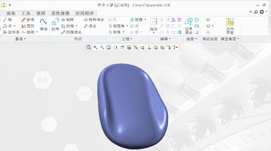Expand the 扫描 sweep dropdown arrow
The height and width of the screenshot is (151, 271).
(77, 26)
